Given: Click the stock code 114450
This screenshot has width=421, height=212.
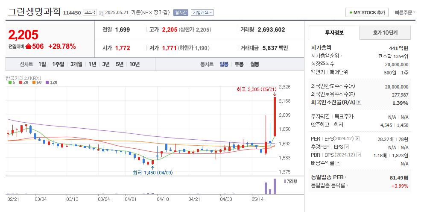Looking at the screenshot, I should (72, 13).
